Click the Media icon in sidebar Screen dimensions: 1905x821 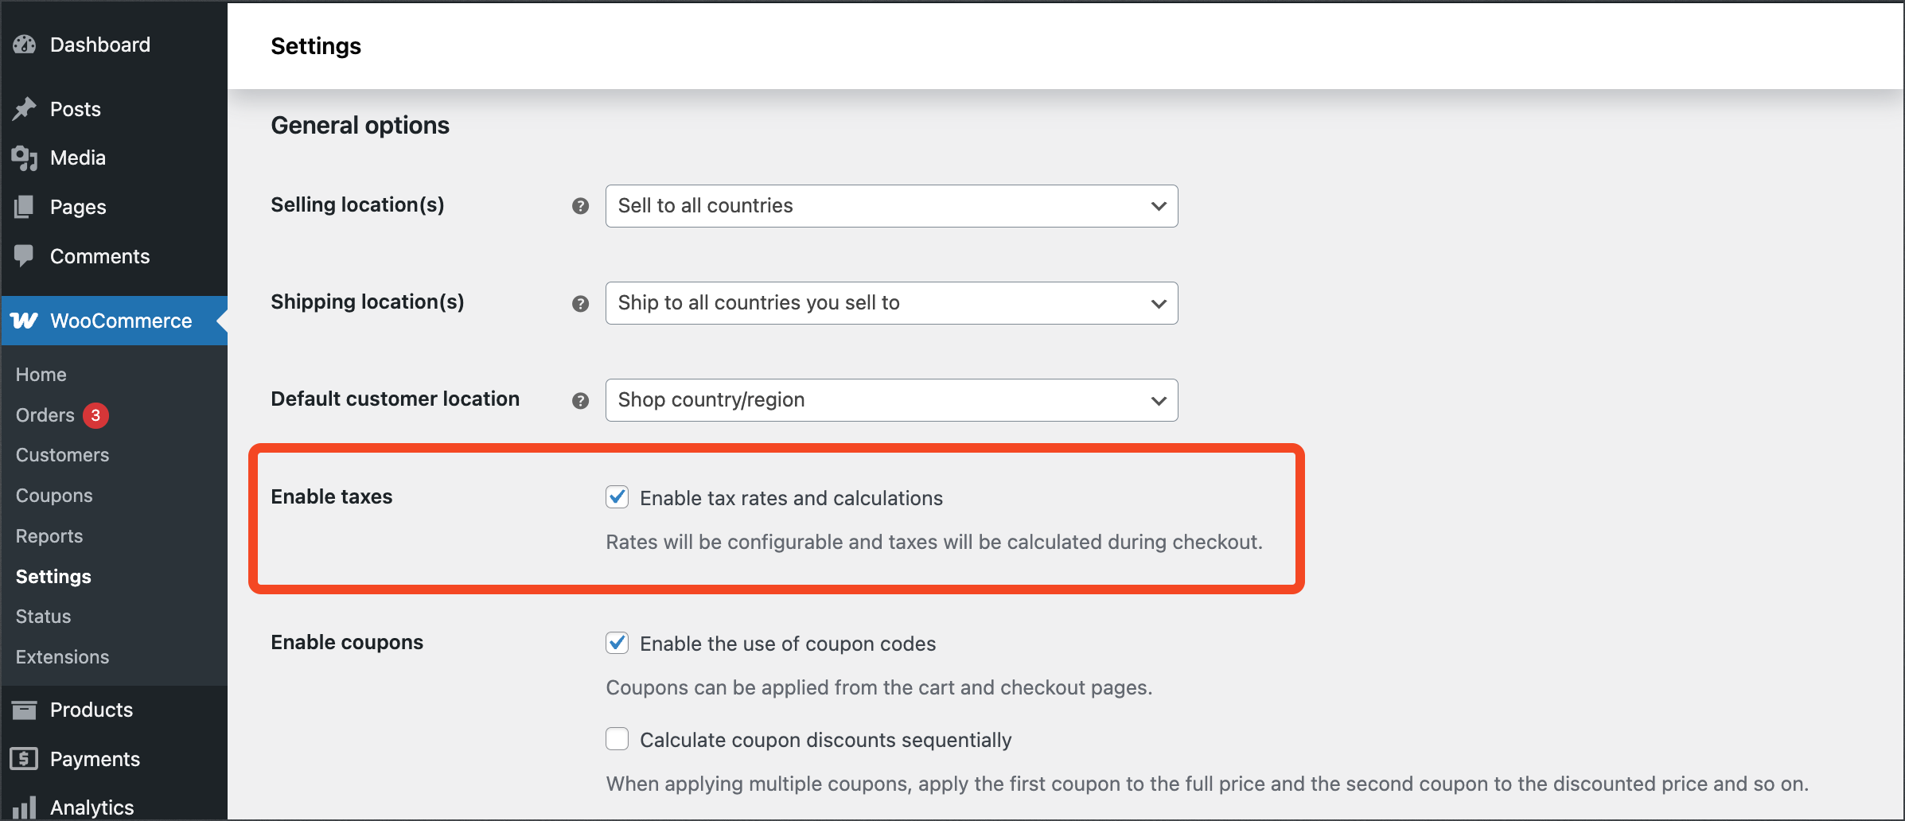(x=25, y=158)
